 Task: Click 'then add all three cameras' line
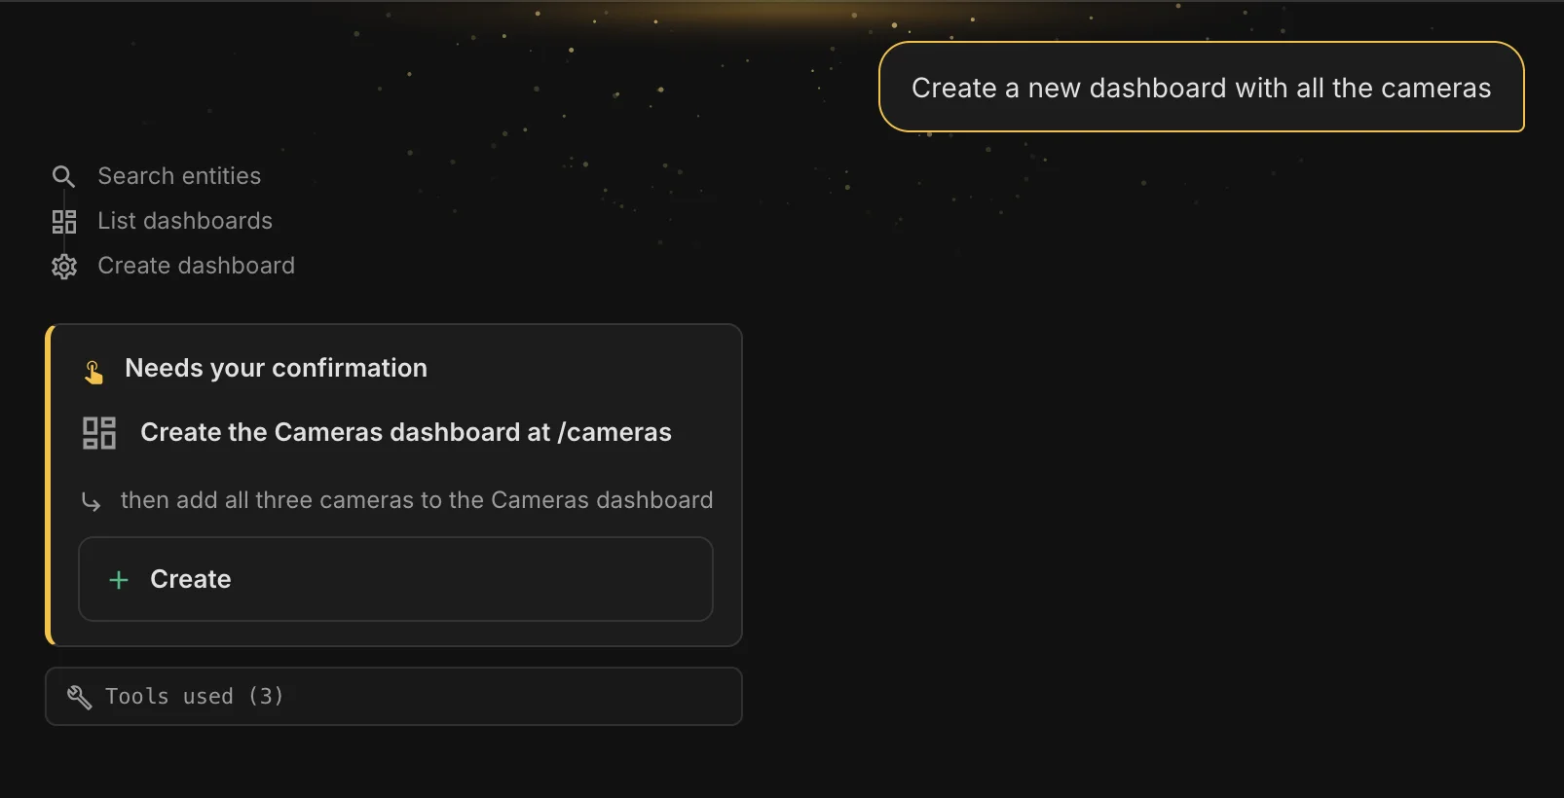(x=417, y=500)
